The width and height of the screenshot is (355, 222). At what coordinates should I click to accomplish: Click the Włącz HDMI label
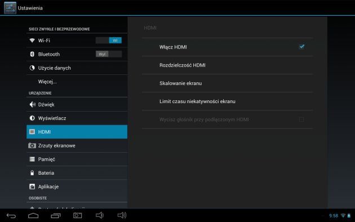click(173, 47)
